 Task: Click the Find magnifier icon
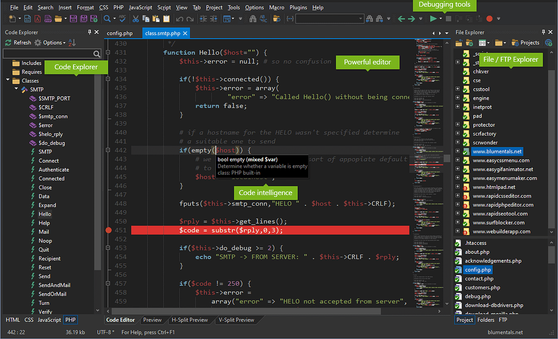[107, 19]
